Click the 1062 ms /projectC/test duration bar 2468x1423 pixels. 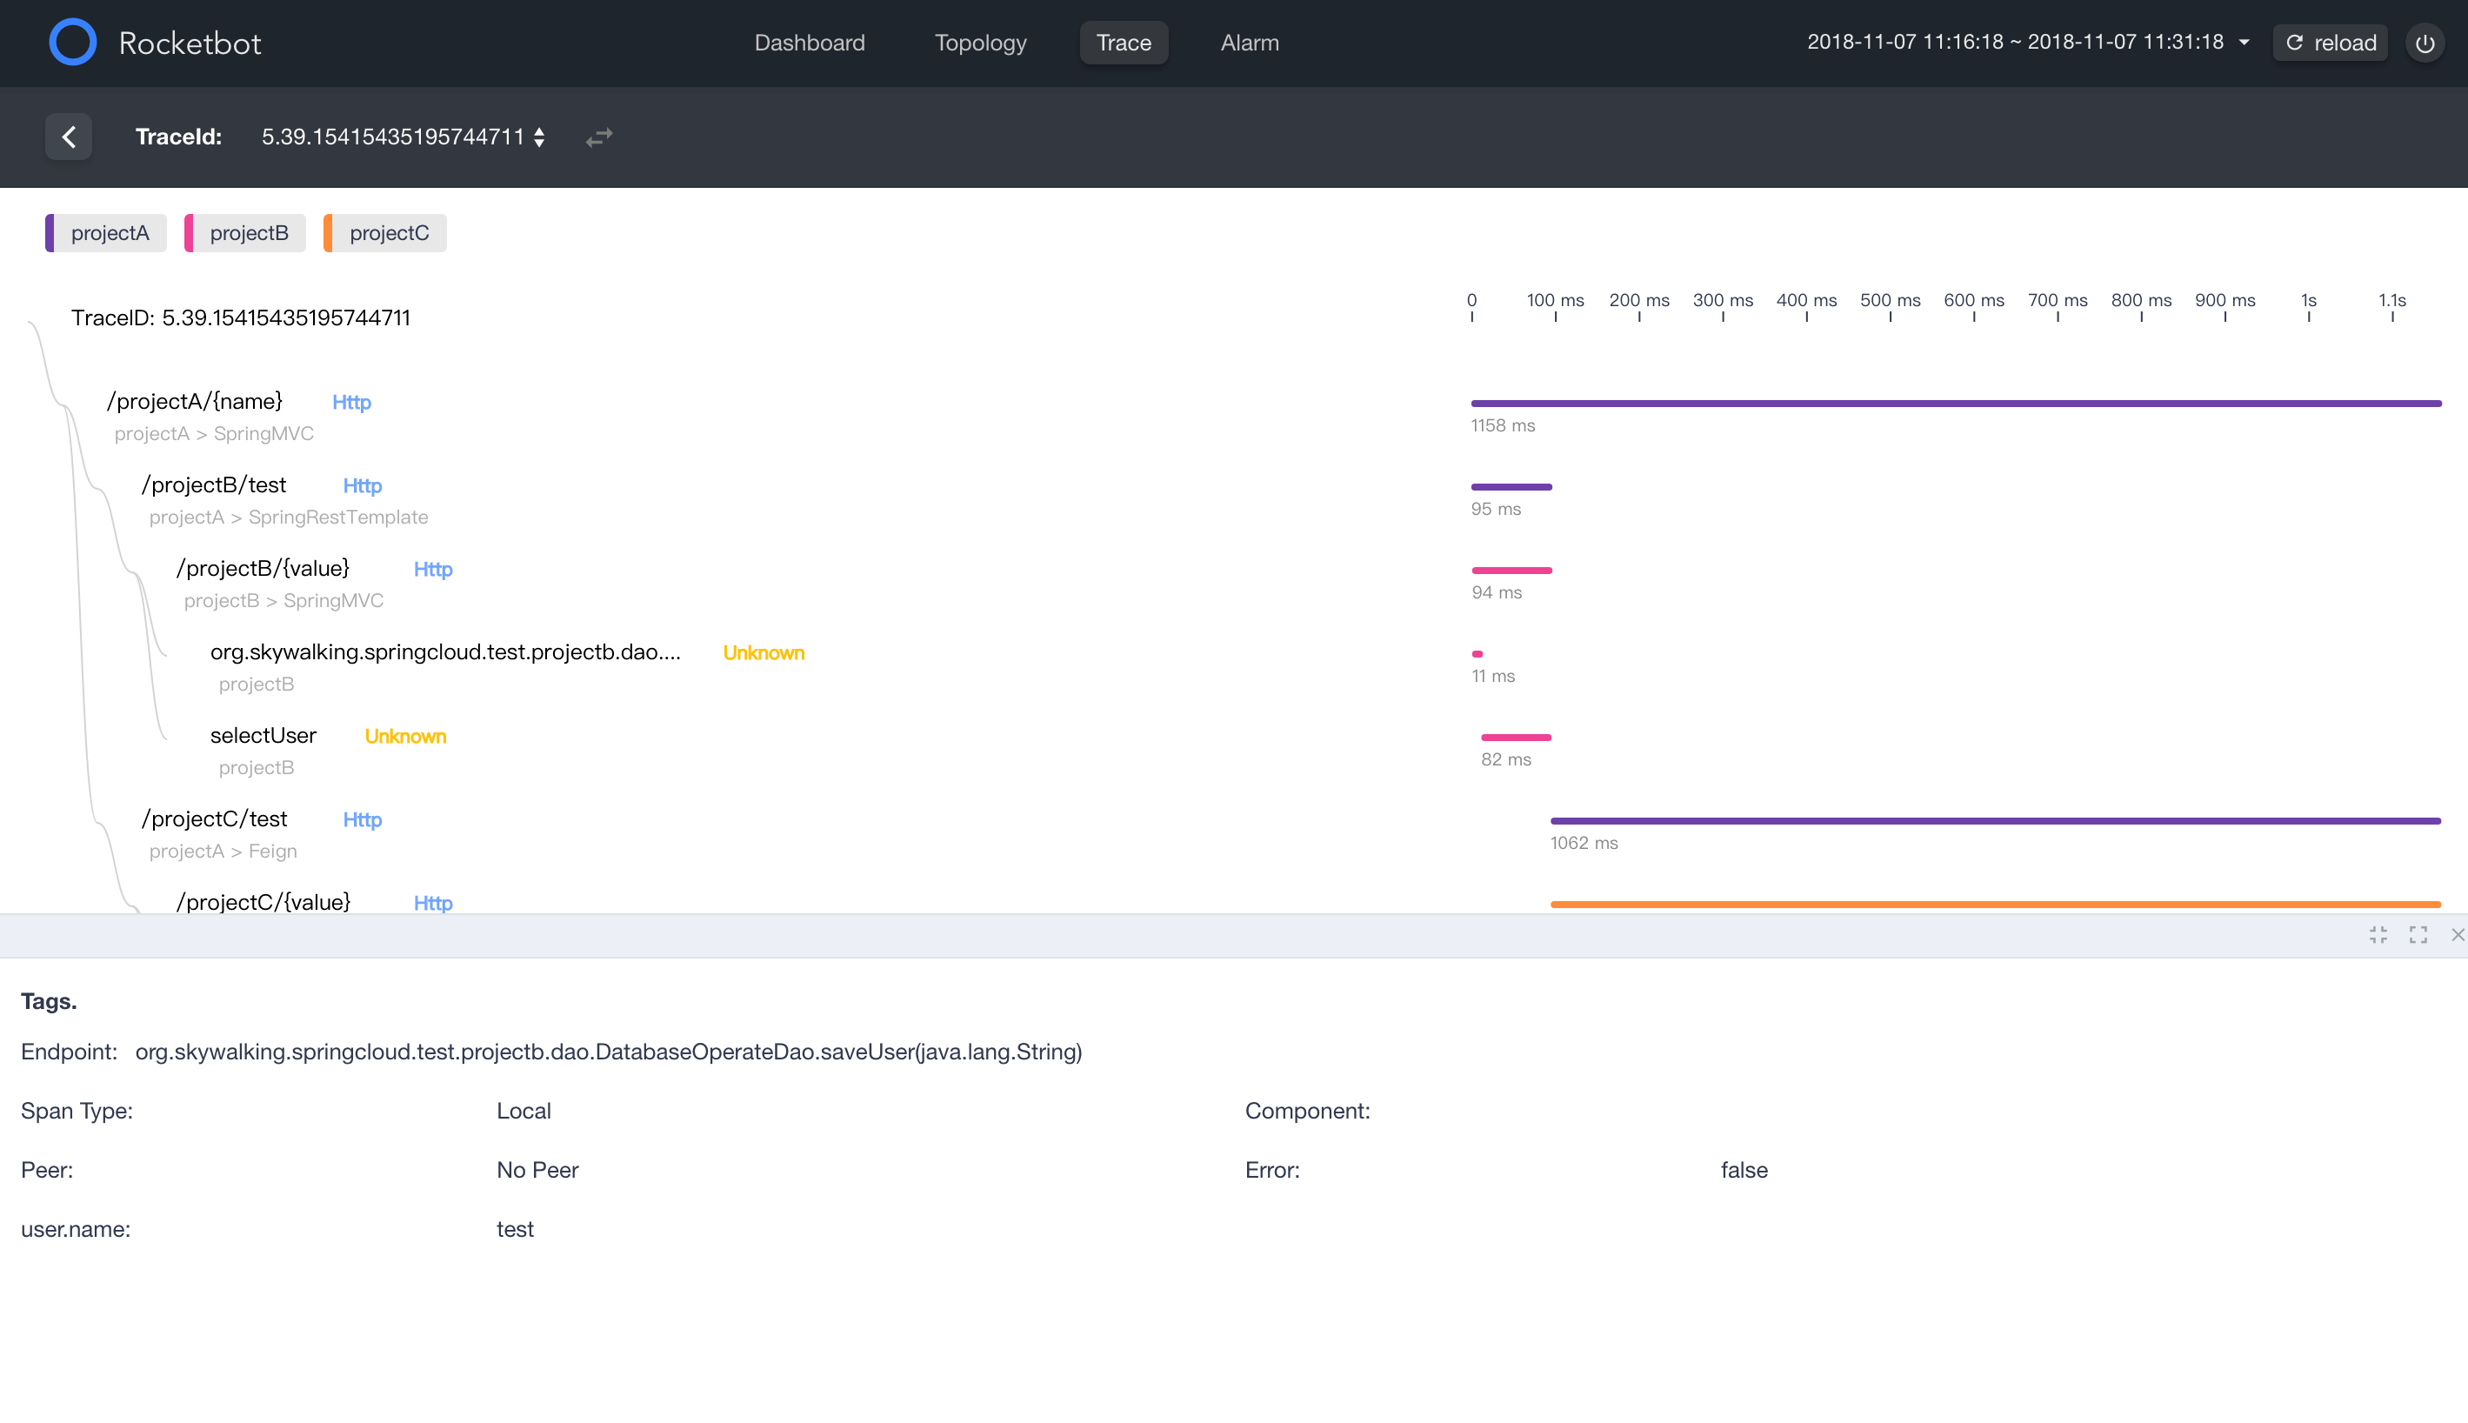click(1995, 821)
